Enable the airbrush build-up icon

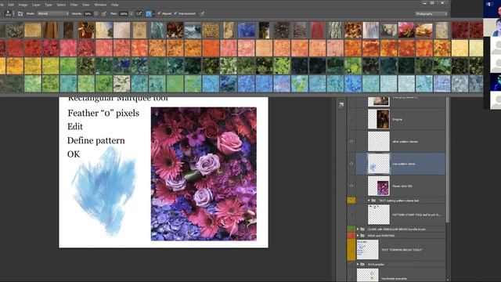[x=139, y=14]
